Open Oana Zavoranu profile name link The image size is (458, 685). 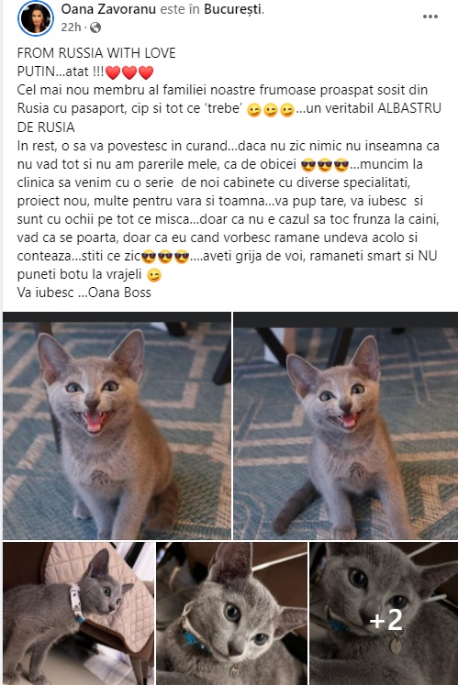coord(108,9)
